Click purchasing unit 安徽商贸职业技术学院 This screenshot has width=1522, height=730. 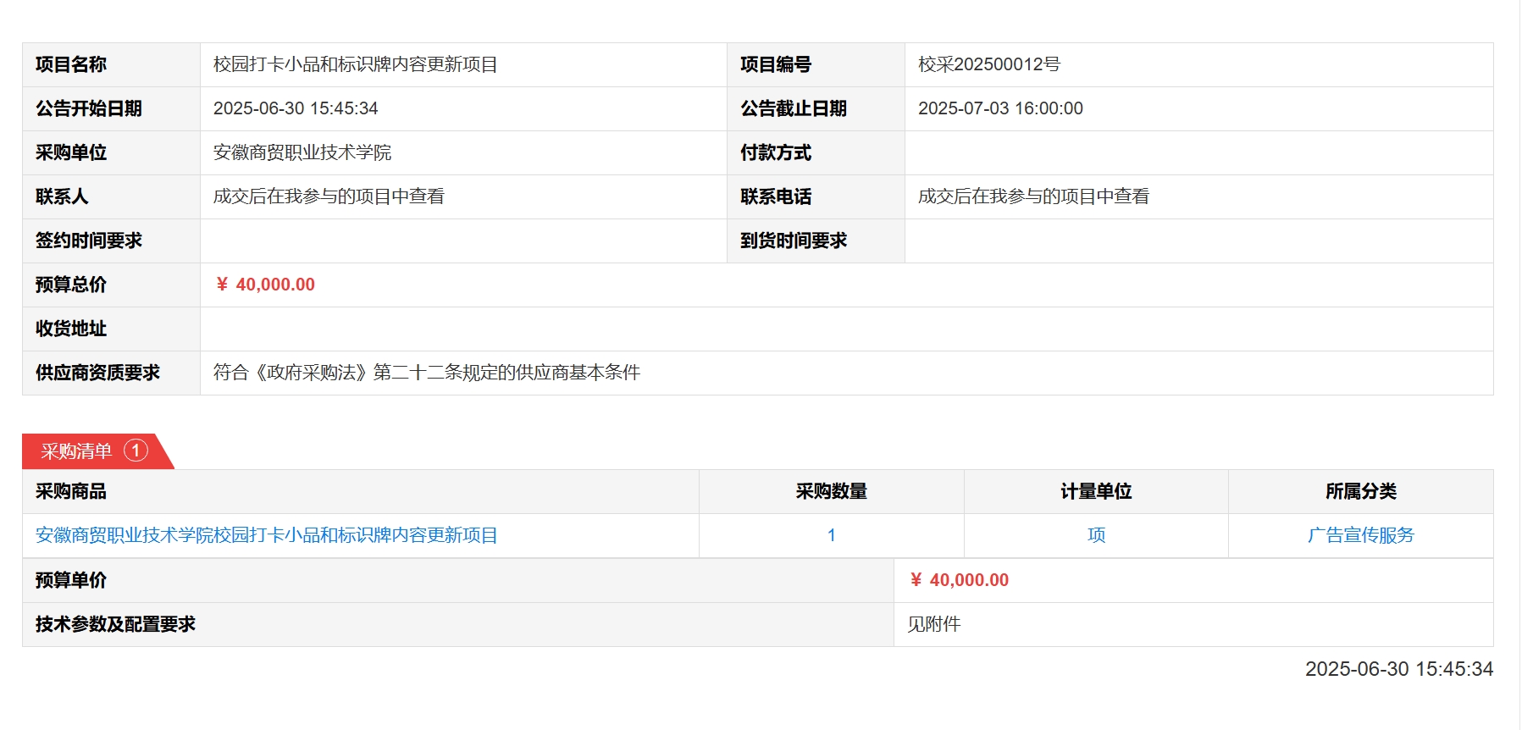click(x=302, y=152)
